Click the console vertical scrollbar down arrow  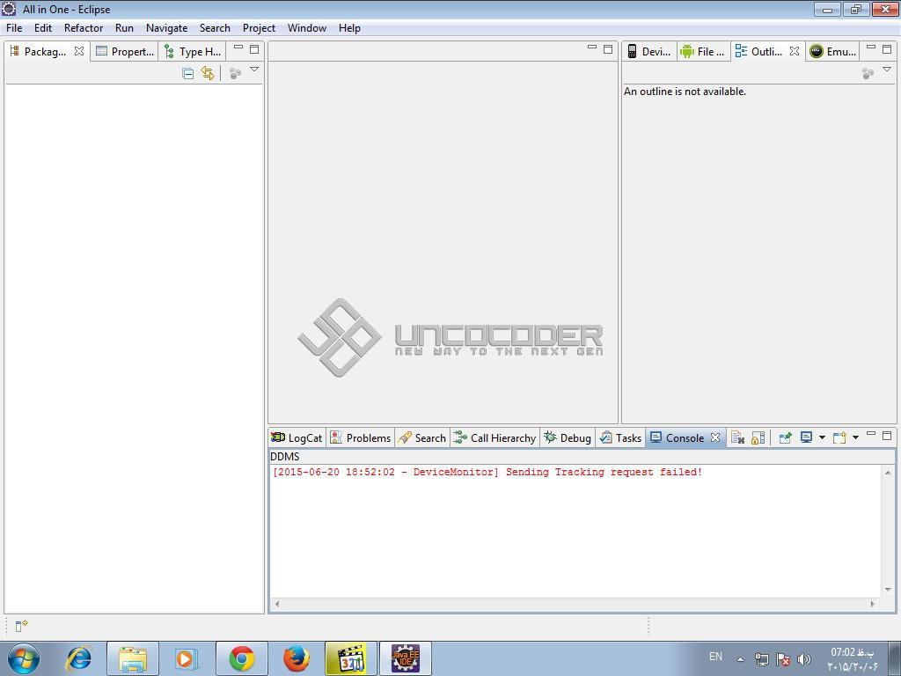click(x=888, y=589)
